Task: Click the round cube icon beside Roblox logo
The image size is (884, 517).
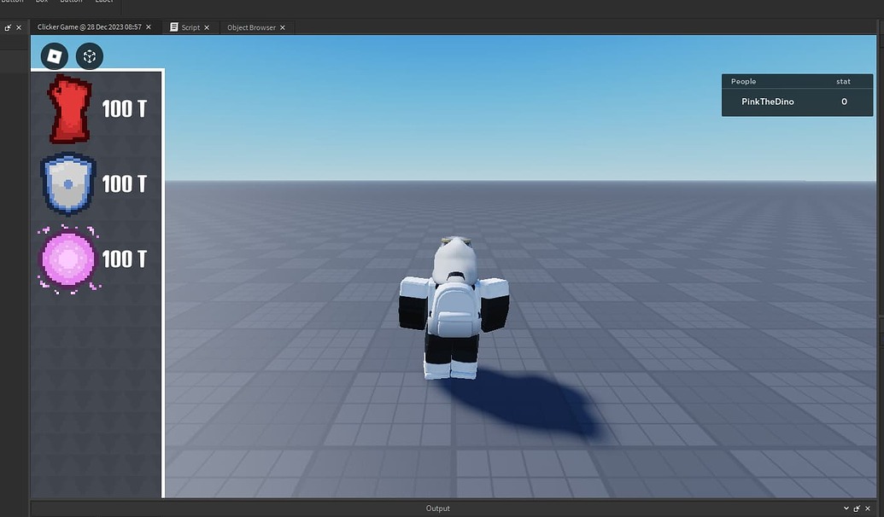Action: [x=90, y=56]
